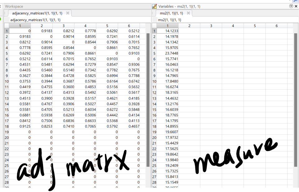Select the ms2{1, 1}{1, 1} tab
Image resolution: width=299 pixels, height=192 pixels.
(x=171, y=13)
